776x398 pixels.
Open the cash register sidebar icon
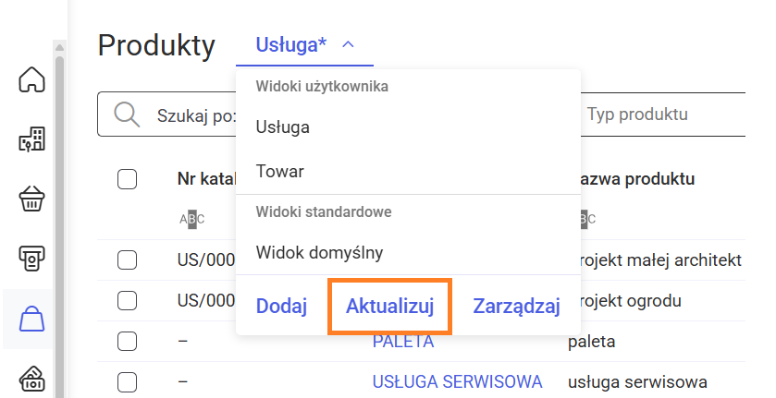31,259
